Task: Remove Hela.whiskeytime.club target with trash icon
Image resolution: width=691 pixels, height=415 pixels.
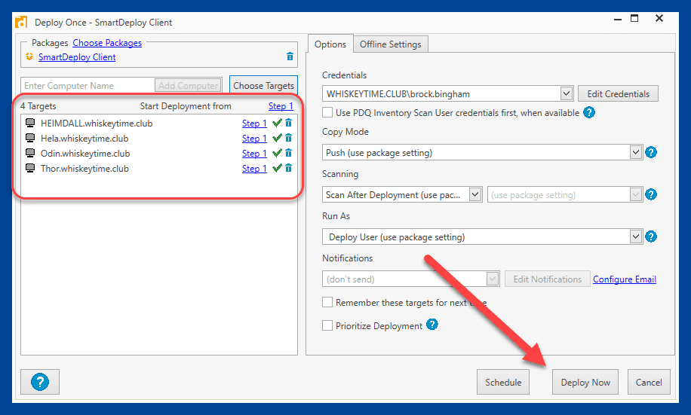Action: [x=288, y=138]
